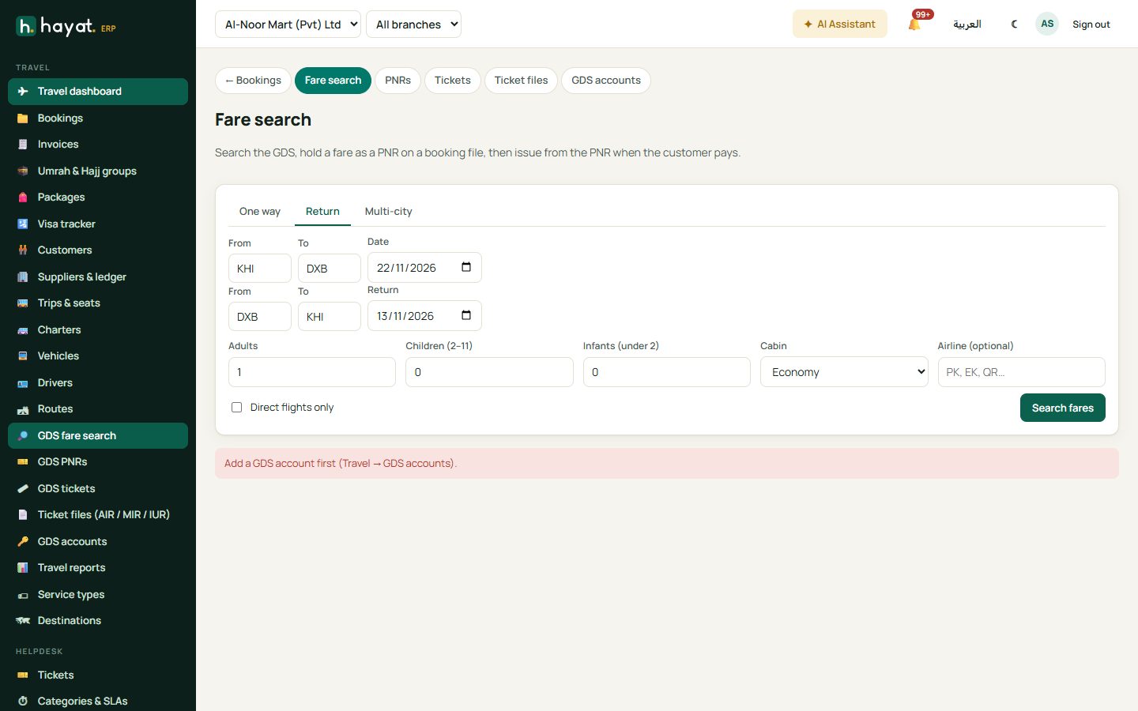Click the Bookings folder icon in sidebar
Screen dimensions: 1138x711
pos(23,118)
